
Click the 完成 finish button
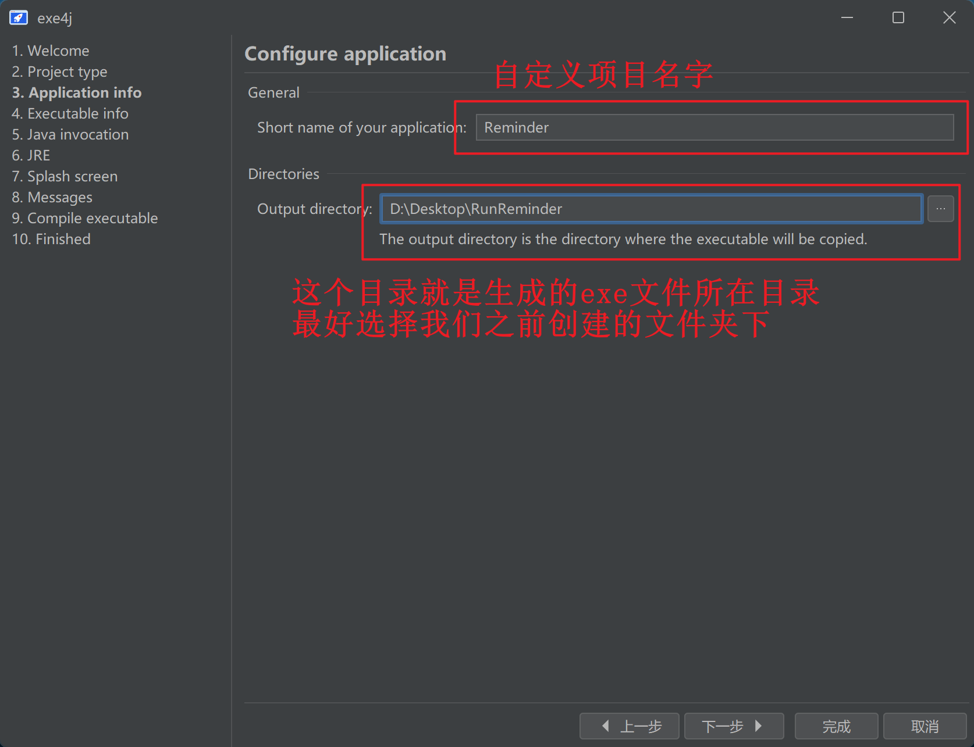[836, 726]
